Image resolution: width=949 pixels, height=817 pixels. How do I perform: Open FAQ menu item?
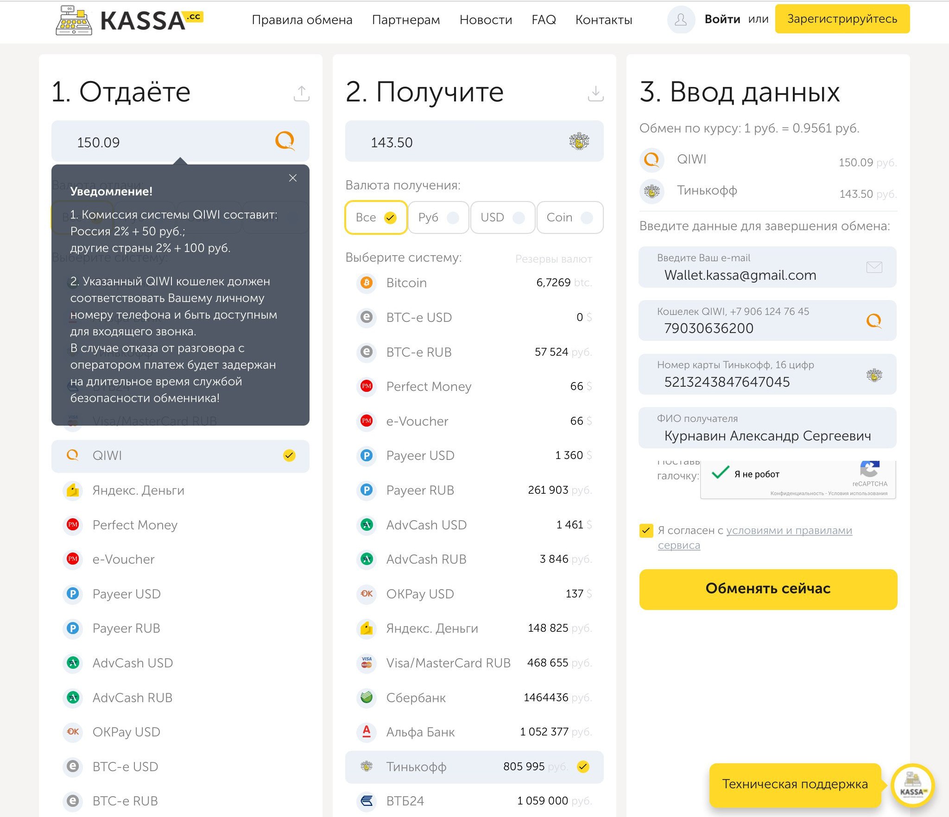tap(544, 20)
